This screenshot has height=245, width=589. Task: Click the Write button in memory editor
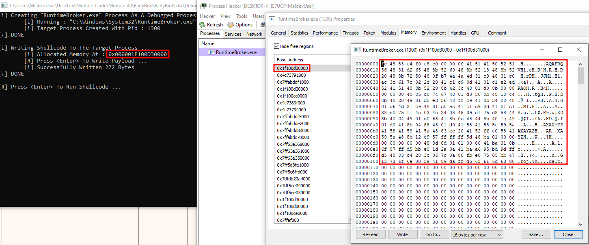[403, 234]
